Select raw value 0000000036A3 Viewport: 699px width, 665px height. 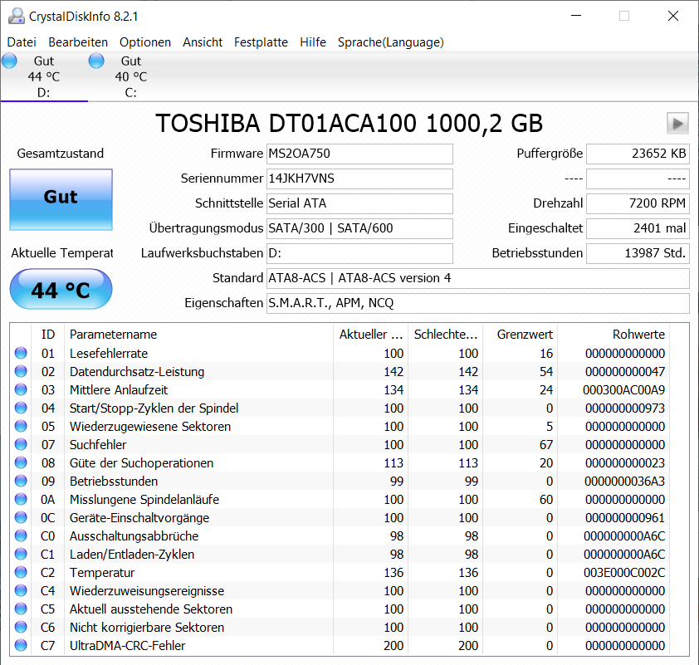624,482
